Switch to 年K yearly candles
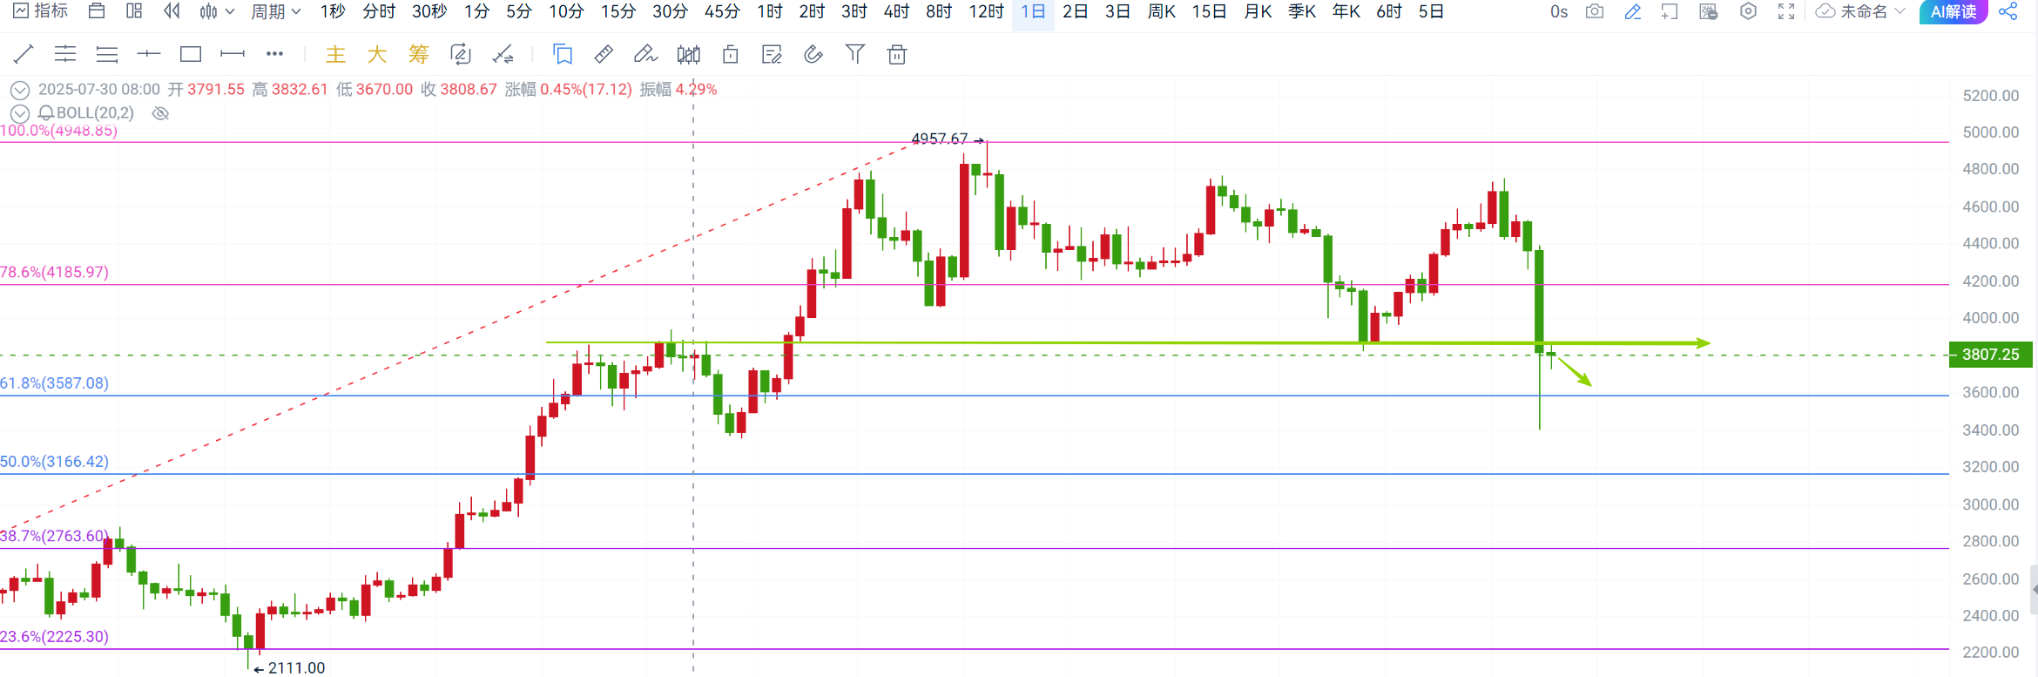The width and height of the screenshot is (2038, 677). [1346, 11]
